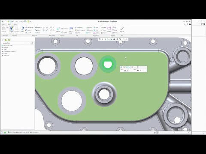This screenshot has height=154, width=206.
Task: Click the Trim surface tool
Action: [x=114, y=27]
